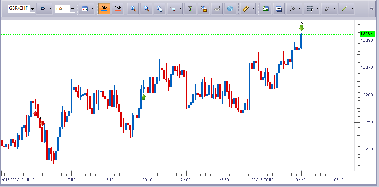Click the red down arrow near 19.8
379x187 pixels.
[x=42, y=123]
